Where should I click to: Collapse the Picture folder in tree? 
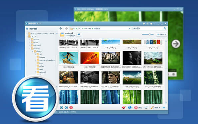pos(30,48)
